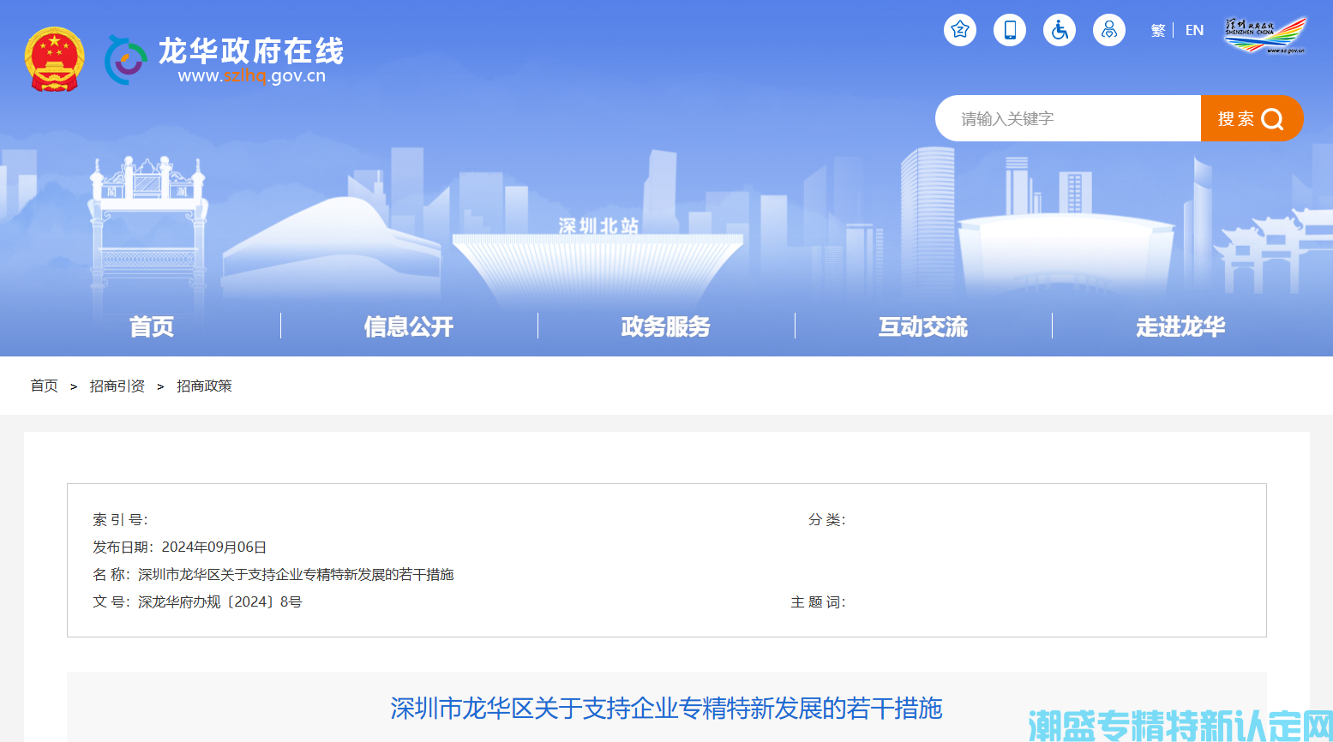This screenshot has height=742, width=1333.
Task: Click the star favorites icon
Action: (x=960, y=30)
